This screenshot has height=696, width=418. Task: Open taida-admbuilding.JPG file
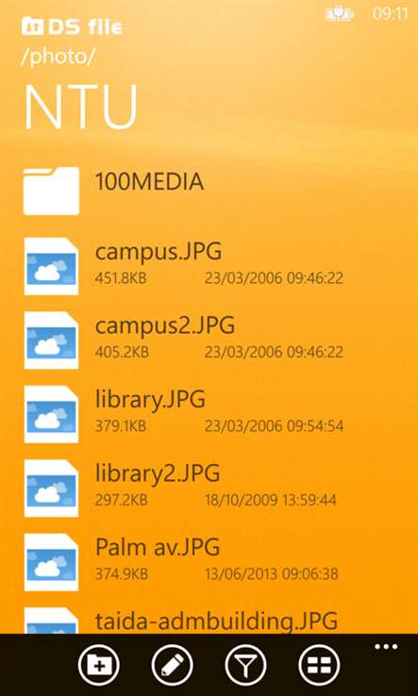coord(216,621)
